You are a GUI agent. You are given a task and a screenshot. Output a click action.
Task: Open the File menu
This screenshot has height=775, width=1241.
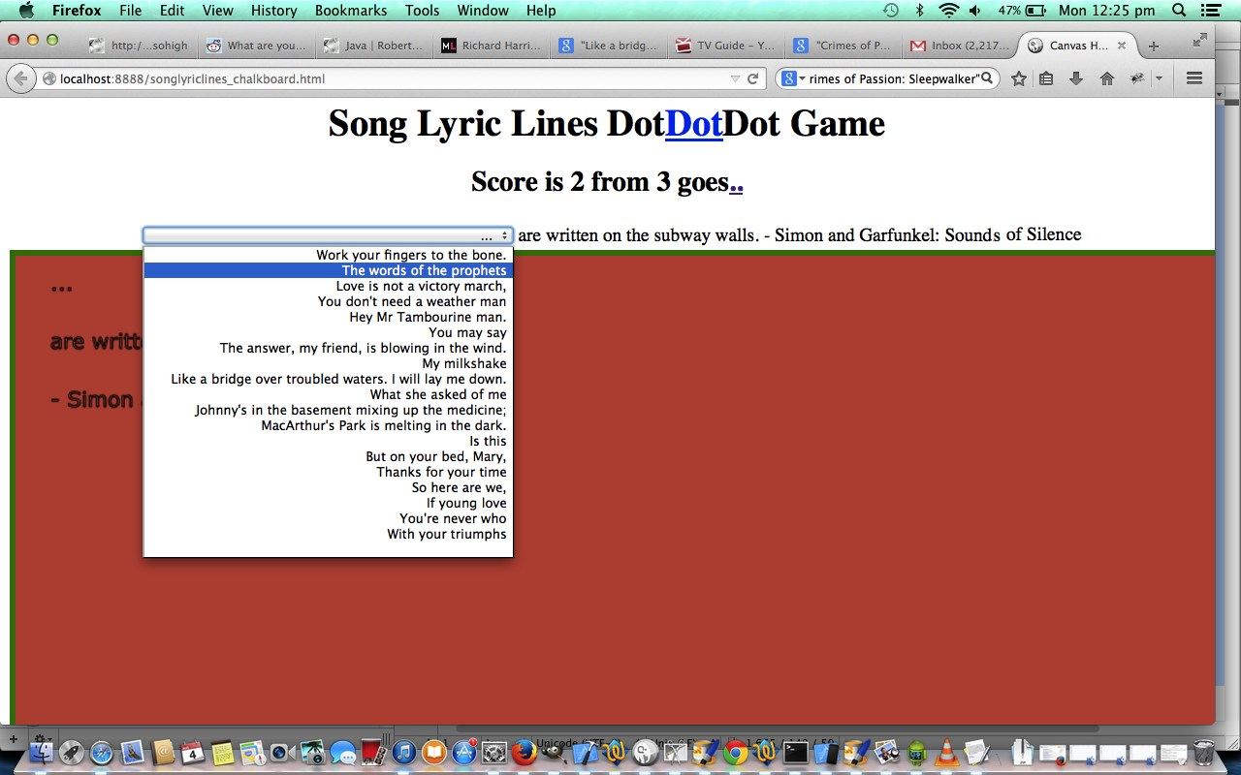pyautogui.click(x=130, y=11)
